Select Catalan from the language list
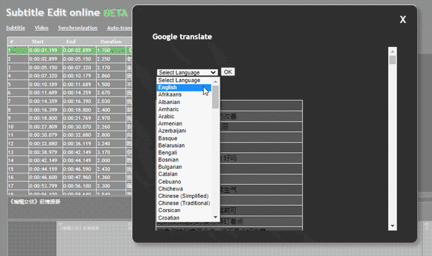 pos(185,174)
